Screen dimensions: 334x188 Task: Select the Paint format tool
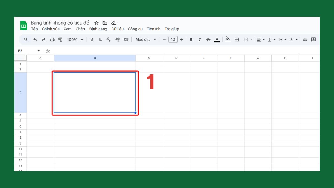(x=60, y=39)
